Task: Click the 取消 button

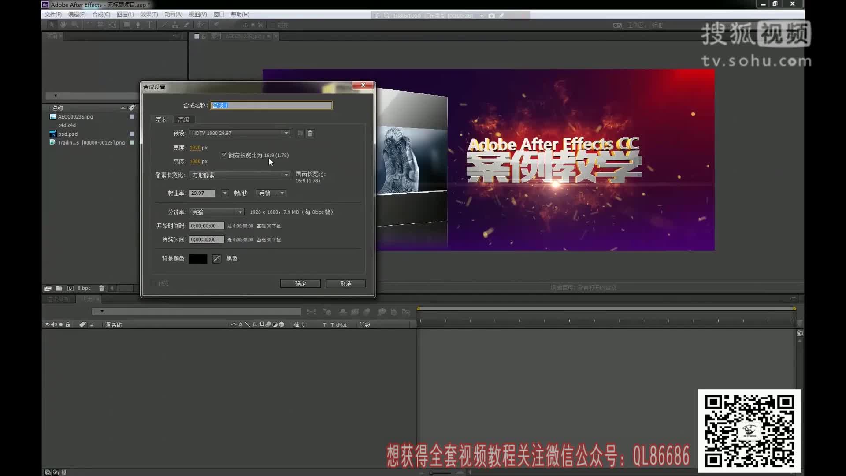Action: pyautogui.click(x=346, y=283)
